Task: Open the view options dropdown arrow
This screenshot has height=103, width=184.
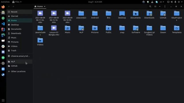Action: tap(160, 7)
